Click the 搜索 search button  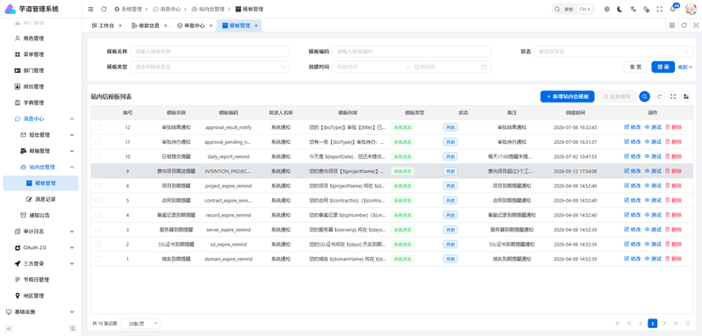pos(663,67)
